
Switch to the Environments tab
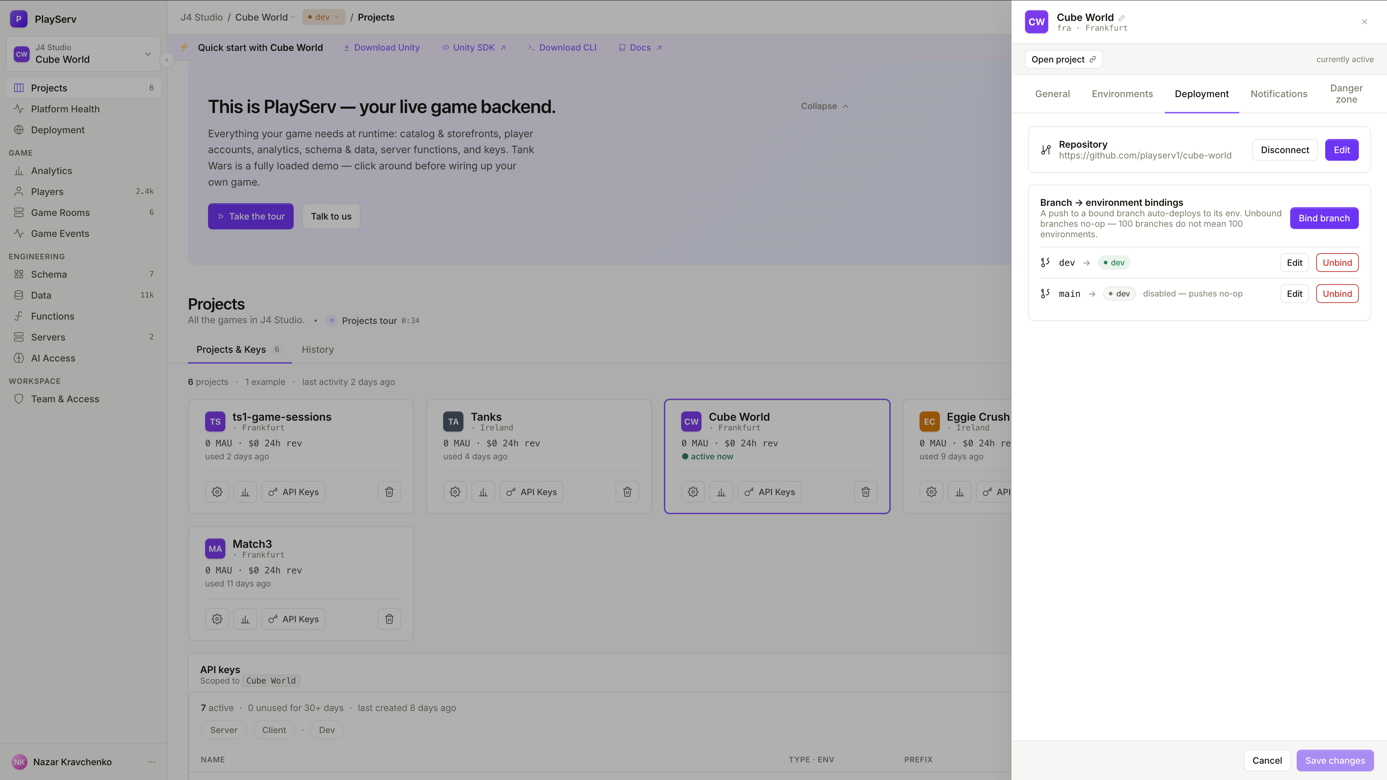click(1122, 94)
